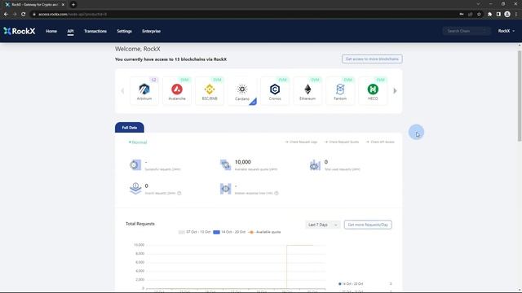Toggle the Available quota legend marker

click(251, 232)
